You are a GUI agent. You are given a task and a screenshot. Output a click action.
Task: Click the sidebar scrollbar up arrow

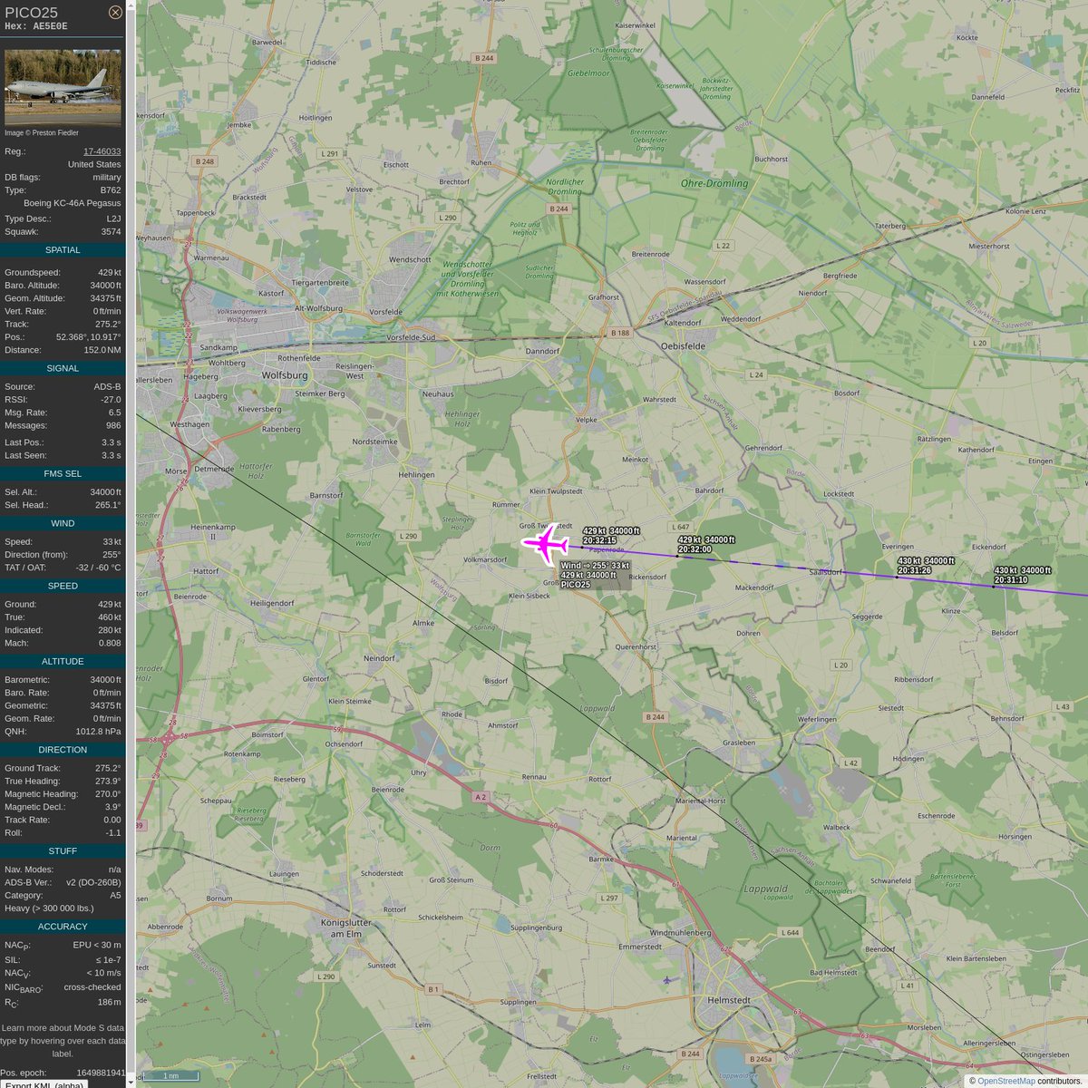pyautogui.click(x=132, y=7)
